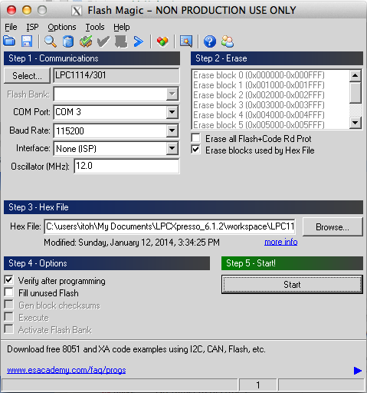Click the Modified date text
This screenshot has height=393, width=367.
coord(132,242)
